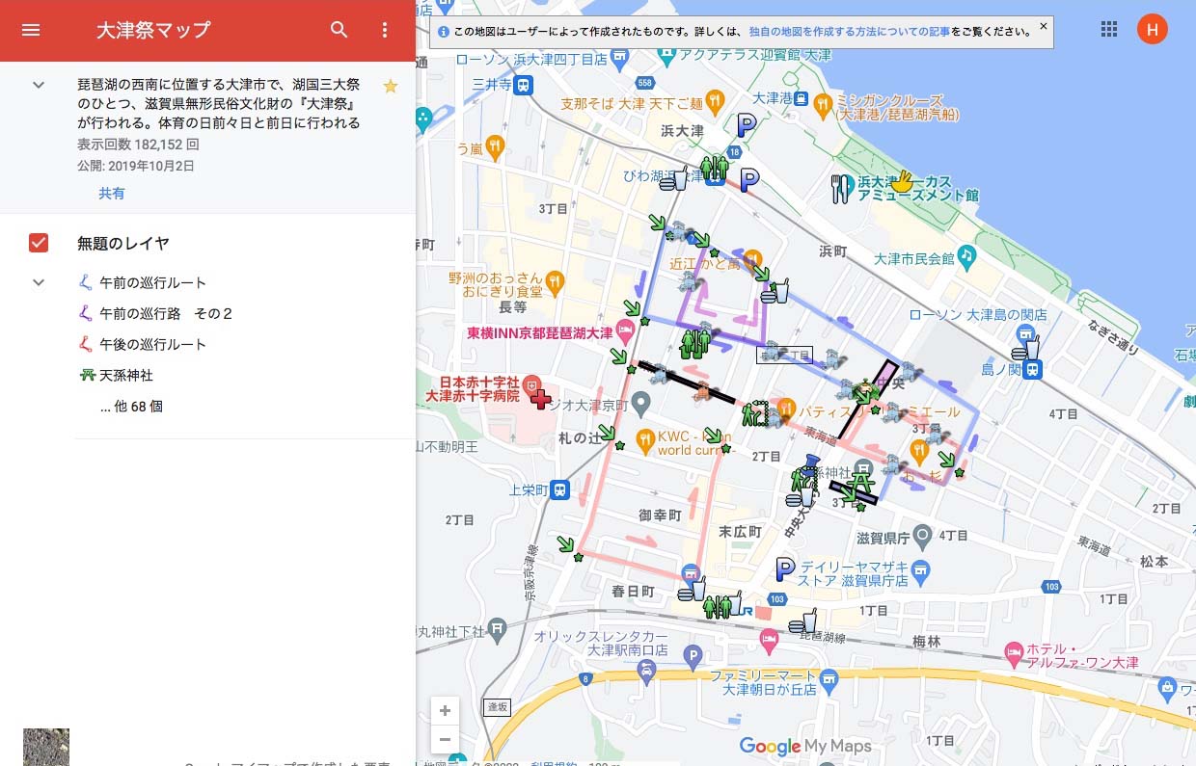
Task: Click the バティス restaurant orange pin
Action: coord(786,409)
